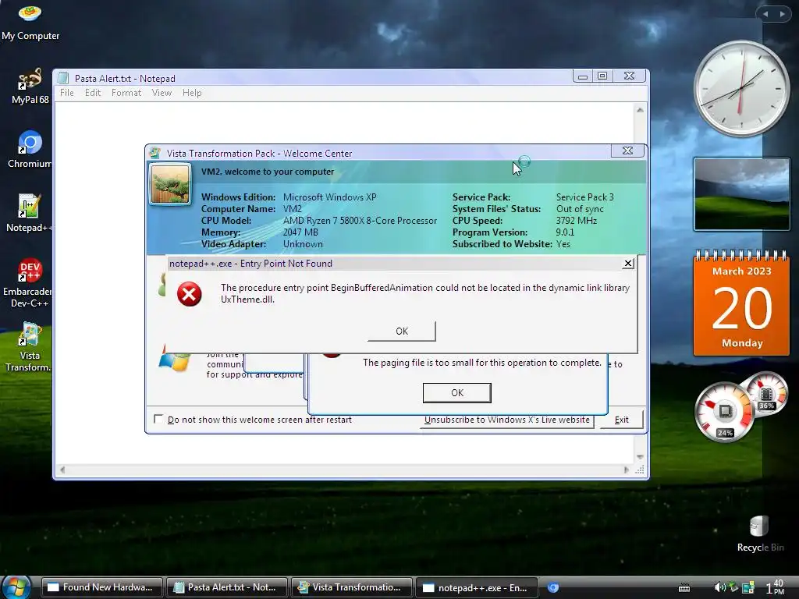Click the Notepad horizontal scrollbar left arrow
799x599 pixels.
tap(62, 470)
